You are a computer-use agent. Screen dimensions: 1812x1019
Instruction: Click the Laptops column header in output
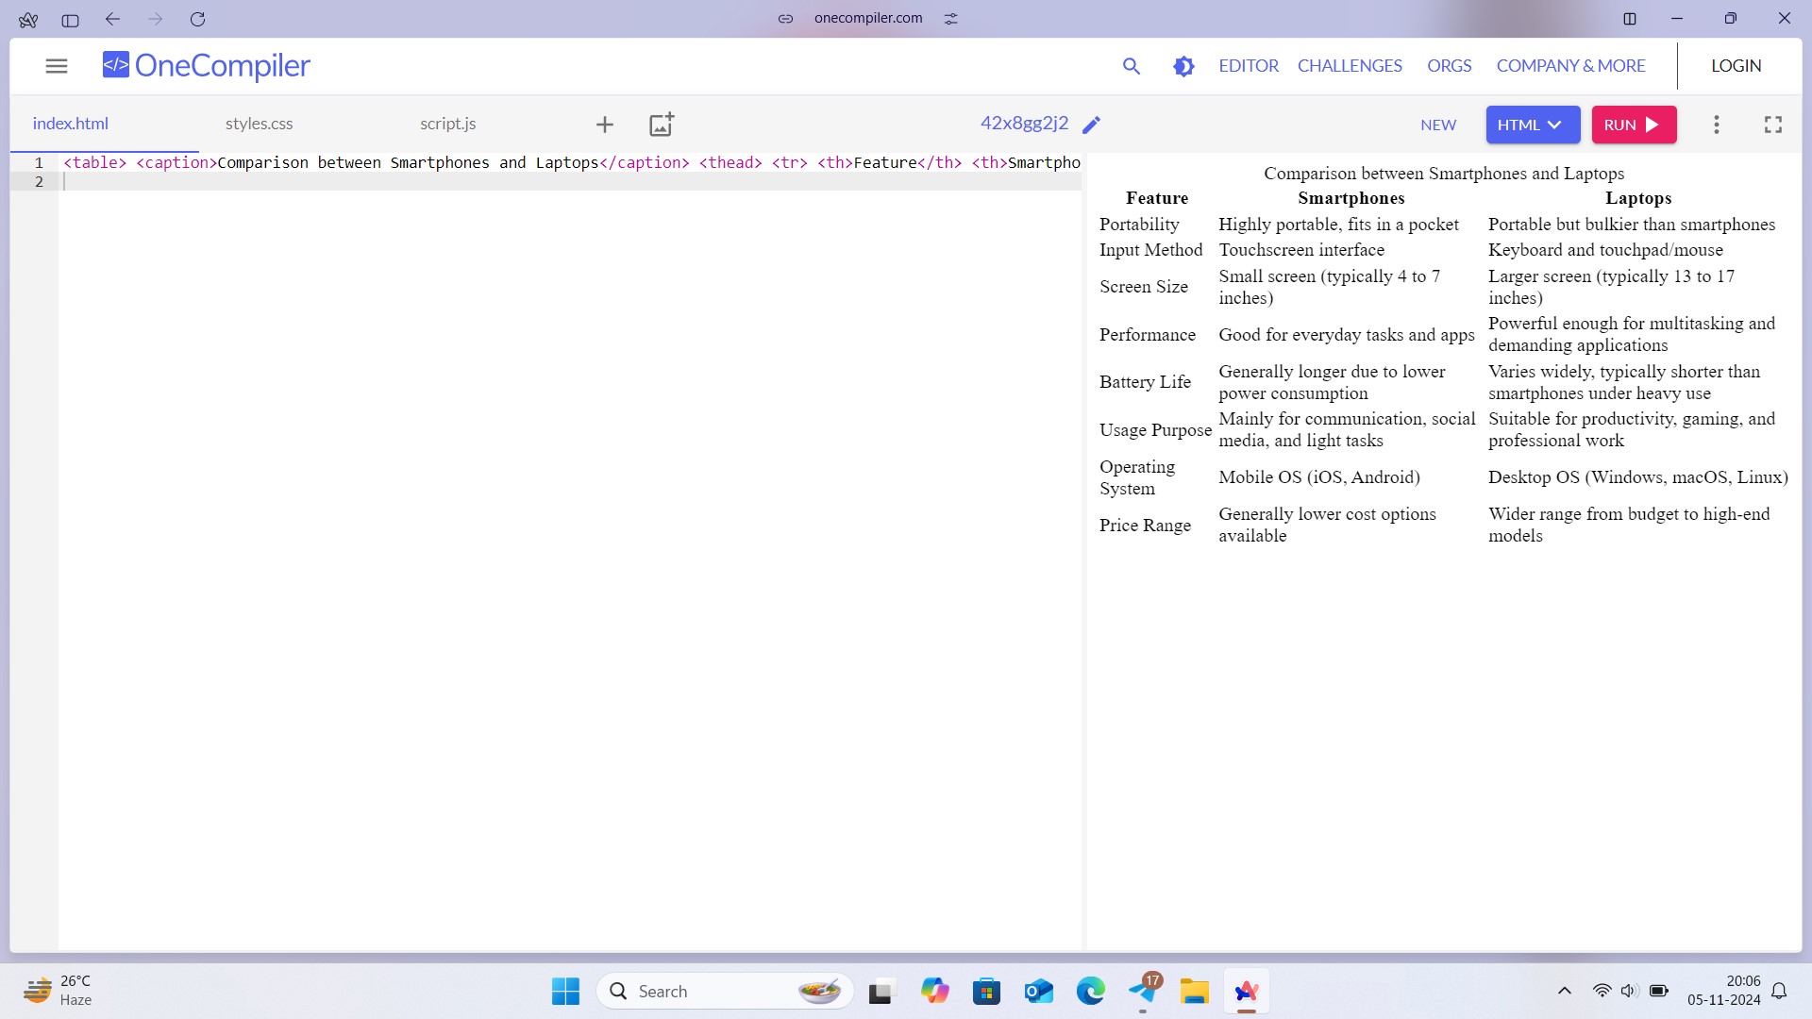coord(1638,198)
